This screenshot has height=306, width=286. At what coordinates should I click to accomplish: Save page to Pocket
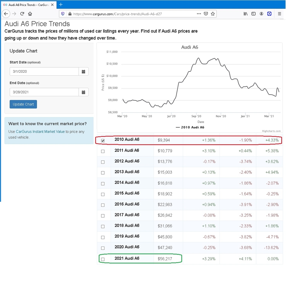pos(206,14)
